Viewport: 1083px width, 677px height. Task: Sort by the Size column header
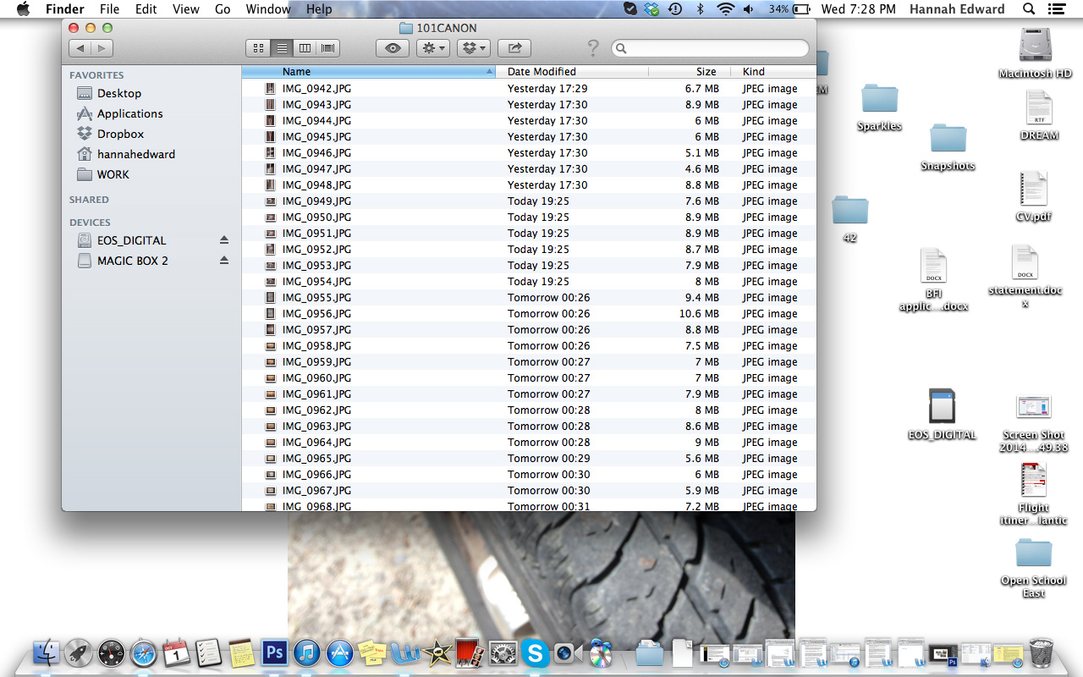pyautogui.click(x=690, y=72)
